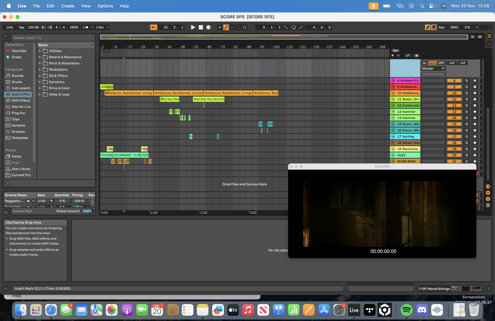
Task: Toggle the Punch-In switch icon
Action: pyautogui.click(x=286, y=28)
